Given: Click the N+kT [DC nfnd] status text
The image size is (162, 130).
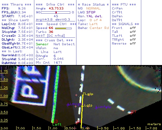Looking at the screenshot, I should point(50,36).
